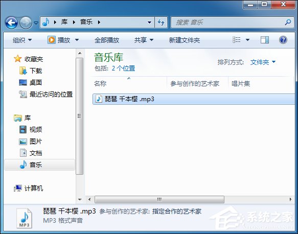Expand the arrow after 音乐 in address bar
The width and height of the screenshot is (298, 234).
click(99, 22)
